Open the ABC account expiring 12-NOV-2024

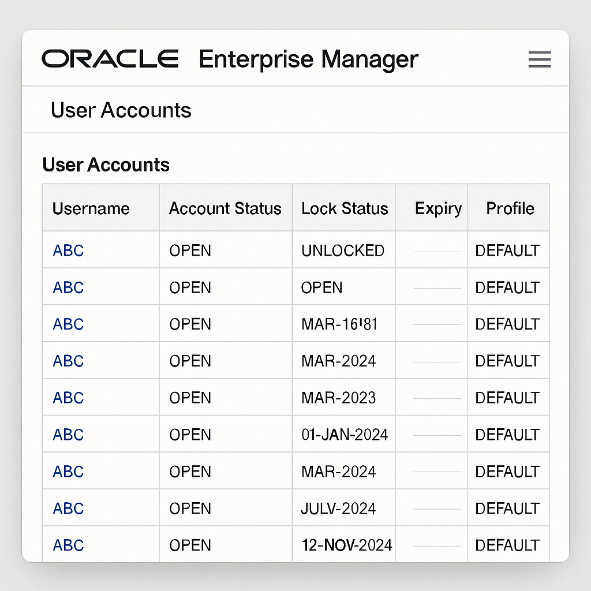tap(68, 545)
